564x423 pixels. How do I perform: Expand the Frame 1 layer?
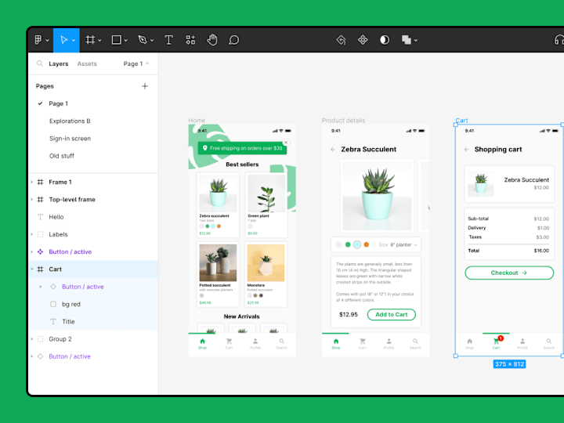[32, 182]
